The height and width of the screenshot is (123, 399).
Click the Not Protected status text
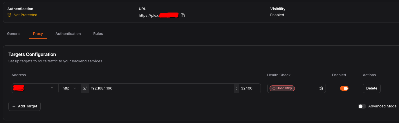click(x=25, y=15)
